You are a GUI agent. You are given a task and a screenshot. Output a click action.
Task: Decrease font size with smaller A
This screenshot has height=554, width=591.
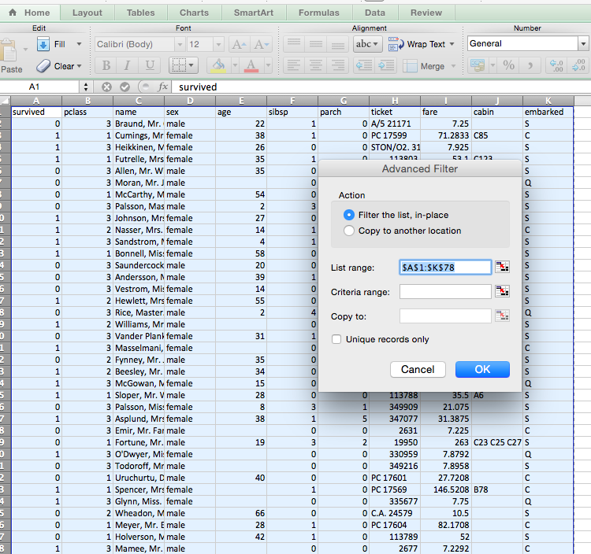(262, 44)
